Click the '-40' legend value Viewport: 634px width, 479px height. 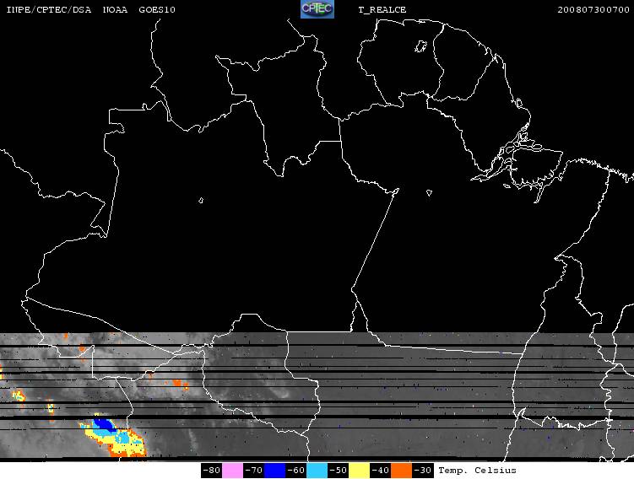click(380, 471)
